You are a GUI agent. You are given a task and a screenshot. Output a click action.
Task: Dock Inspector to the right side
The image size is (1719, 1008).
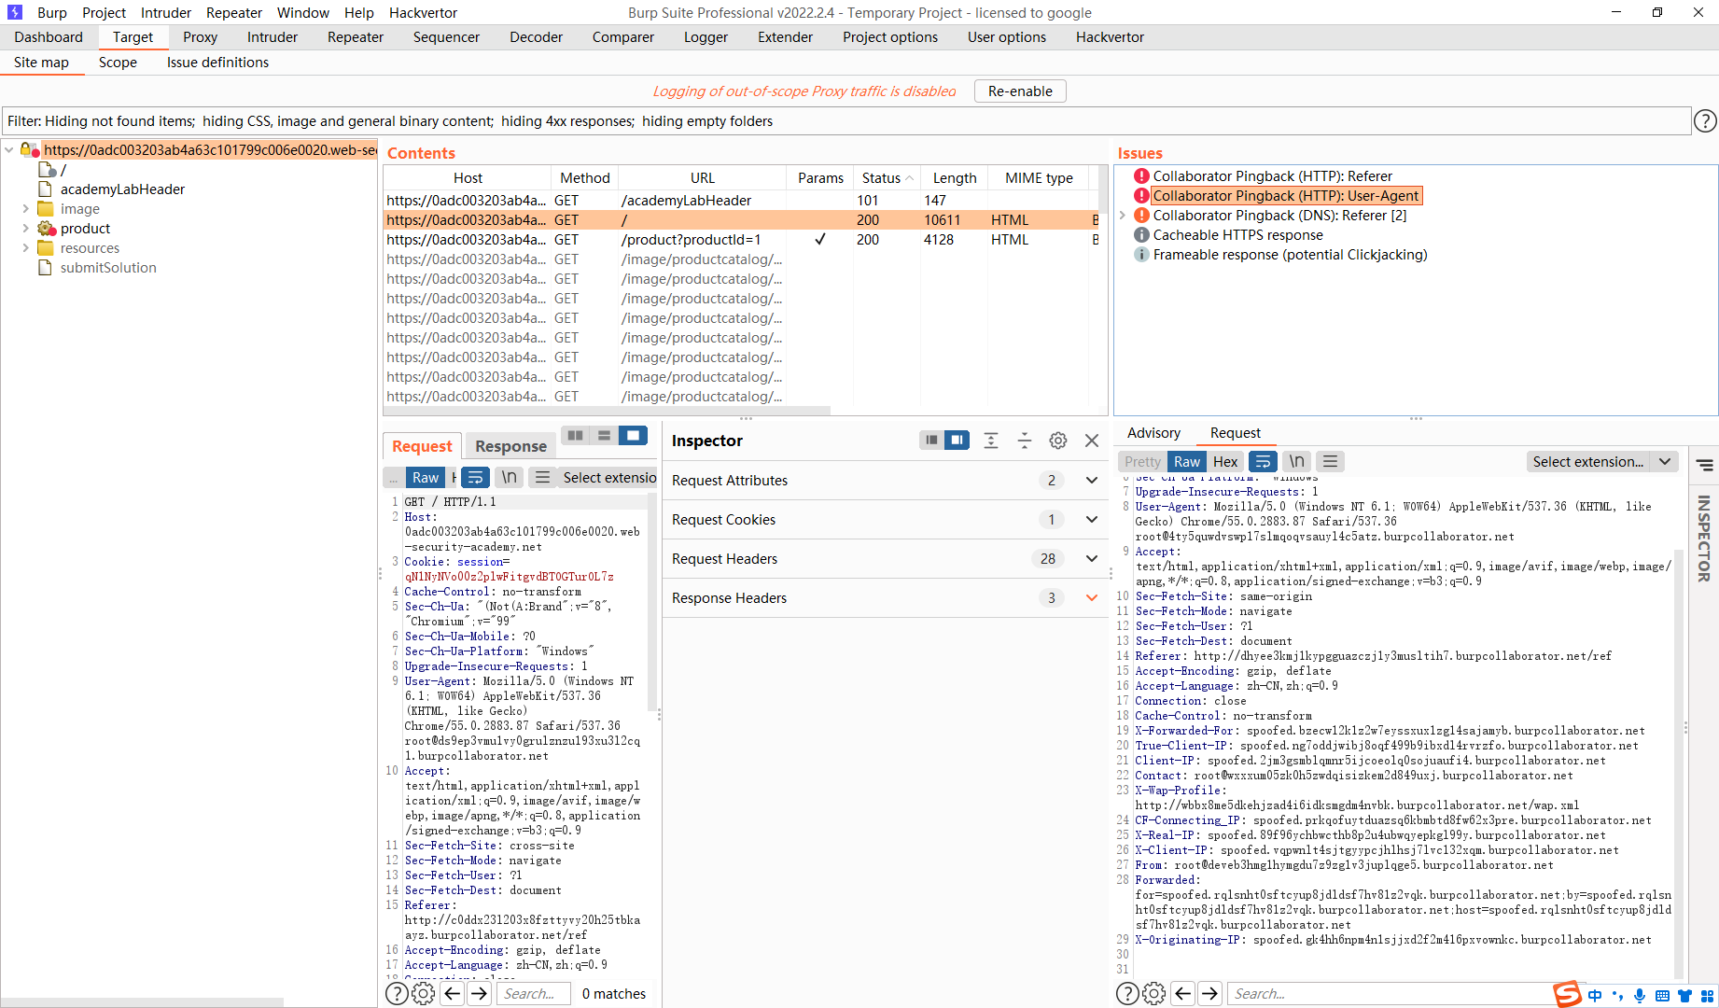pyautogui.click(x=957, y=441)
